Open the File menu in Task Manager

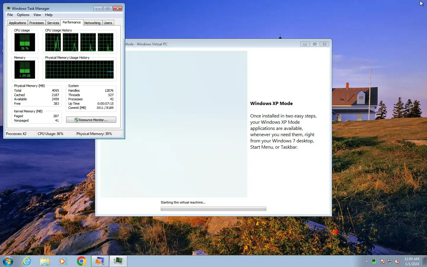(10, 15)
